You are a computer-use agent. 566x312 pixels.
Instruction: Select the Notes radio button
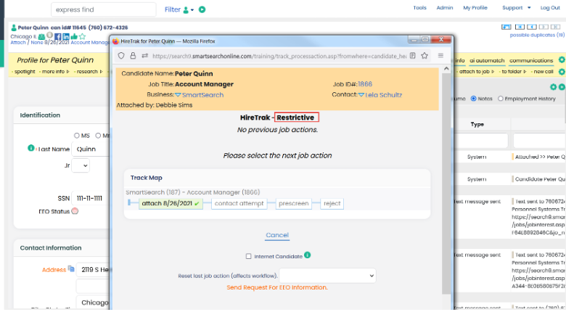[474, 99]
